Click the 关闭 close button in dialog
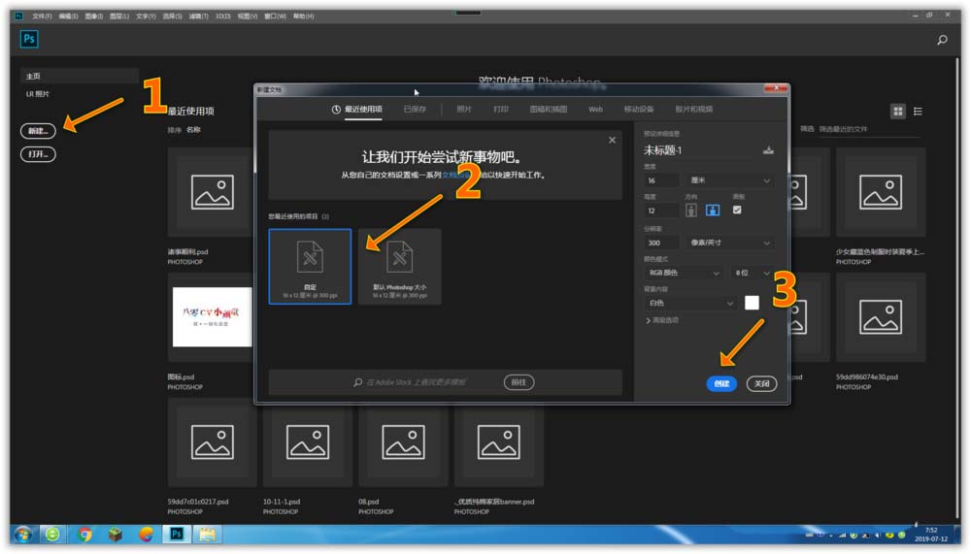Screen dimensions: 971x554 point(761,384)
